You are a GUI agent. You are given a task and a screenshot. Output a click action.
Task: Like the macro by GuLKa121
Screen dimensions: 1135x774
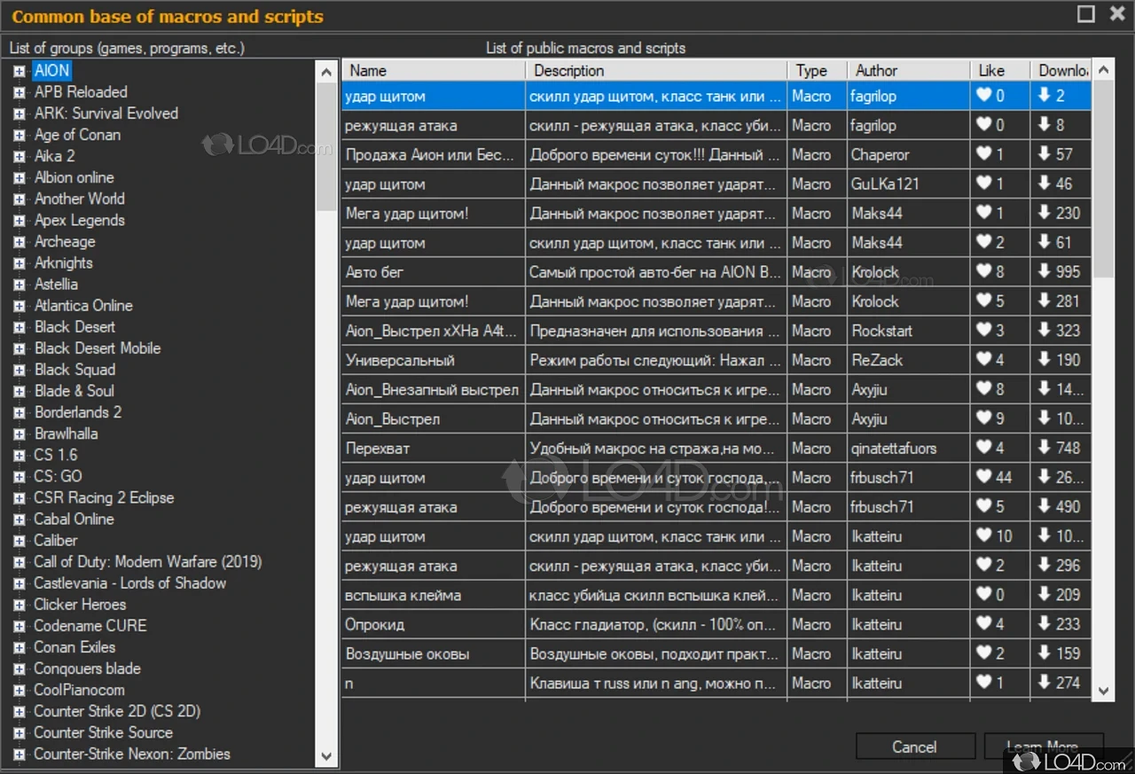point(983,184)
